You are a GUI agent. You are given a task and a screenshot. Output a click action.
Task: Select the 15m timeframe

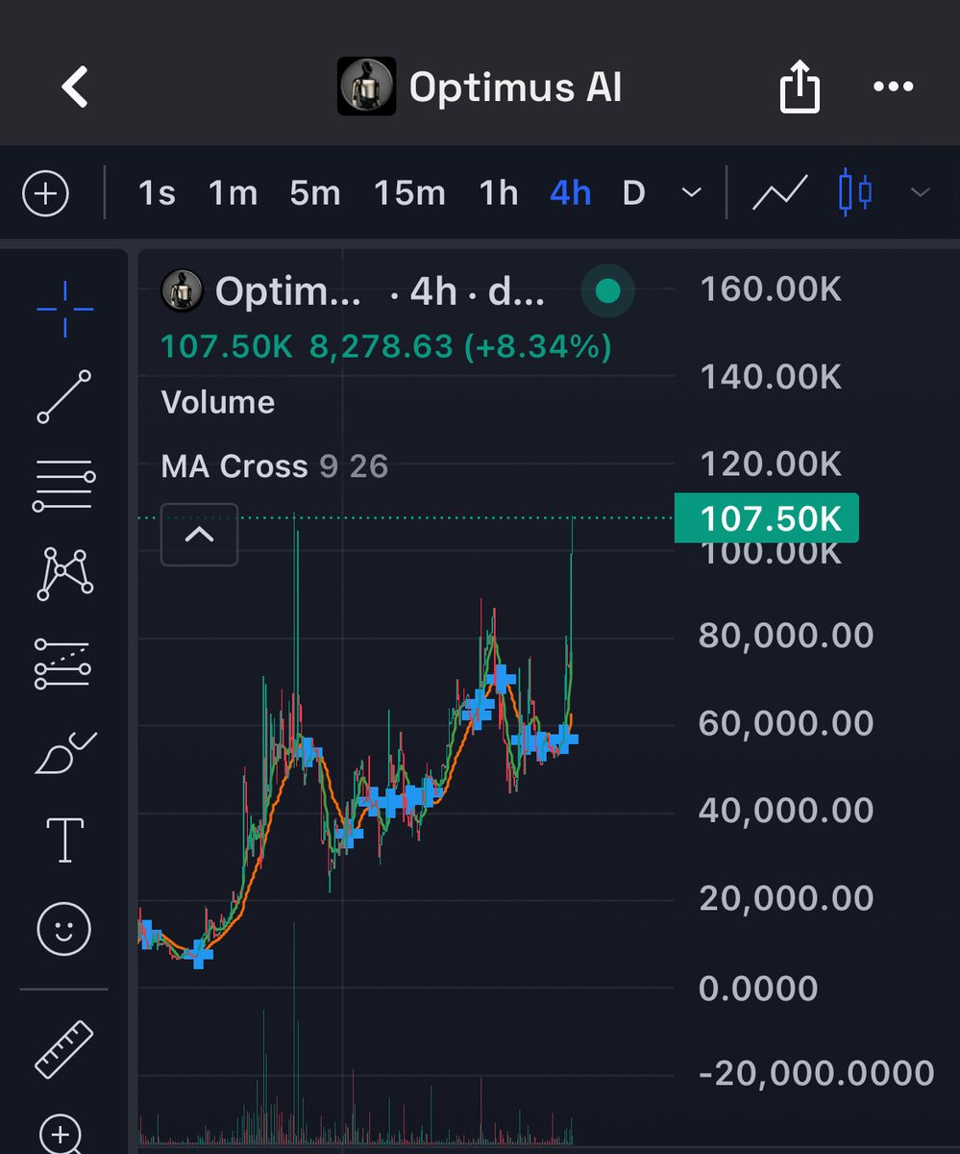point(409,193)
